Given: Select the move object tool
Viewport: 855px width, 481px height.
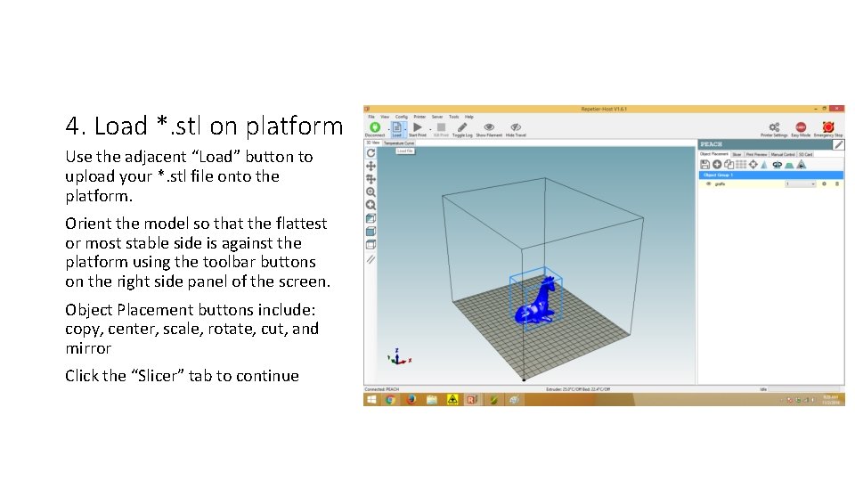Looking at the screenshot, I should pos(370,179).
